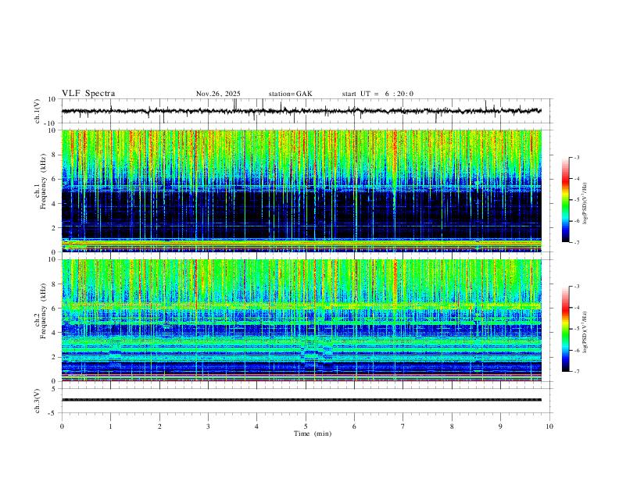Click time-axis tick label "2" at bottom
This screenshot has height=478, width=619.
click(159, 426)
